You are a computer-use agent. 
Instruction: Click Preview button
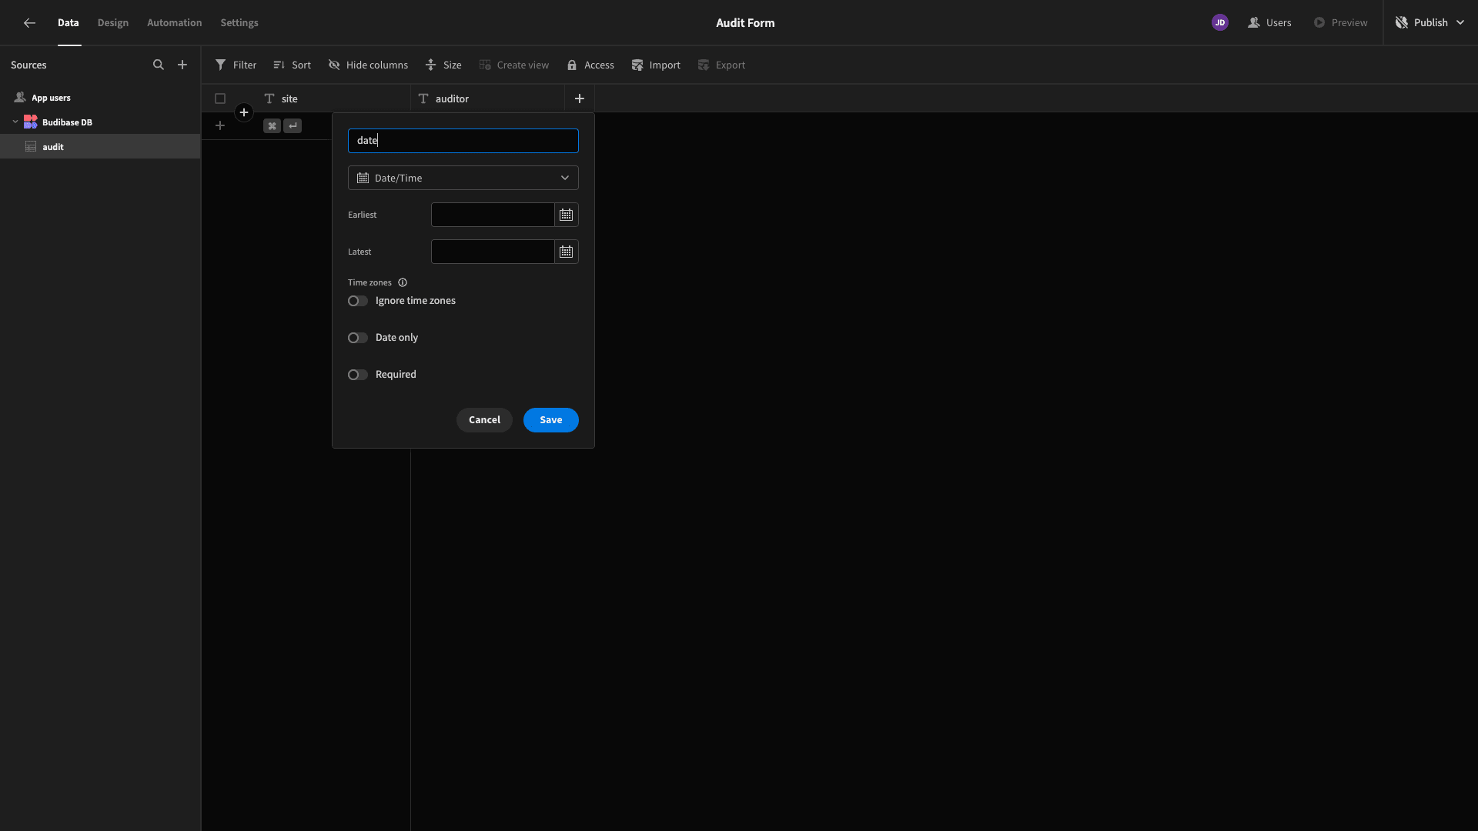point(1340,22)
